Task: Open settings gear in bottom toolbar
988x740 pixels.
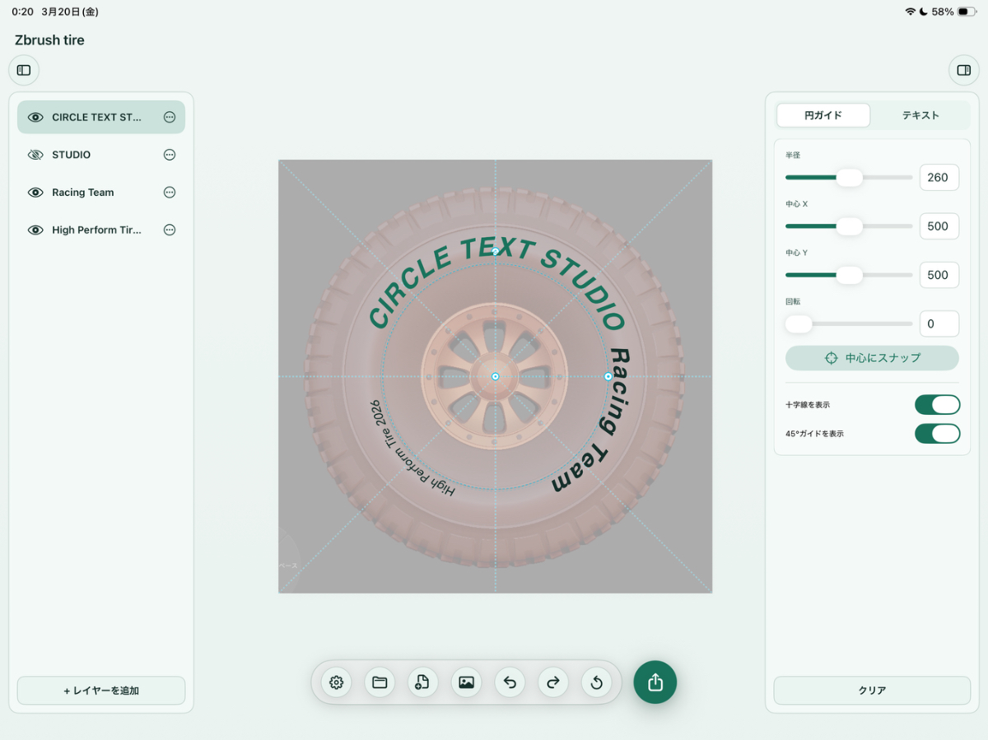Action: [x=336, y=682]
